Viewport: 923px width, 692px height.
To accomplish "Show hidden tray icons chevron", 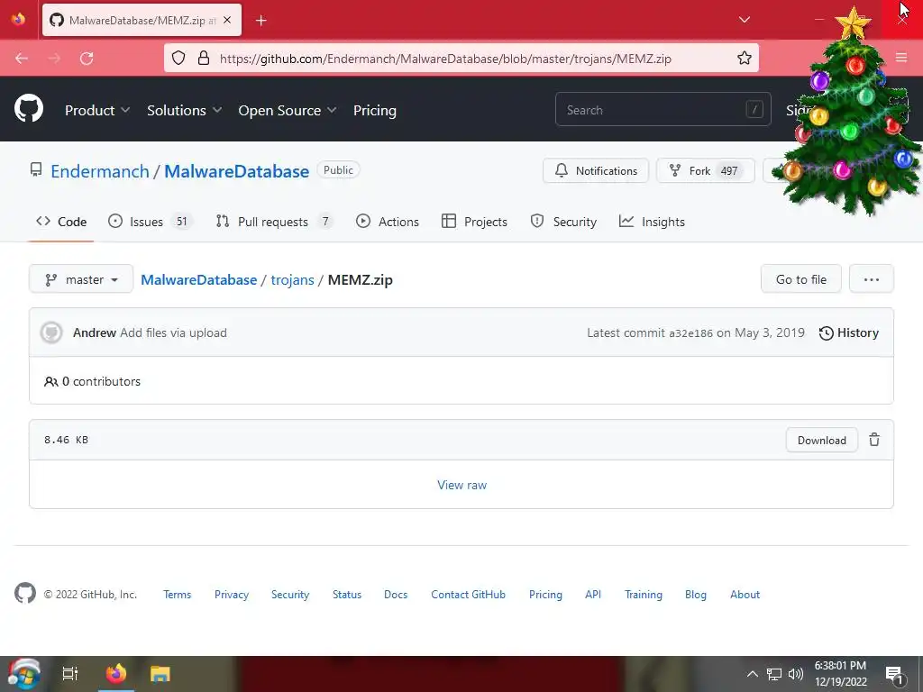I will 752,674.
